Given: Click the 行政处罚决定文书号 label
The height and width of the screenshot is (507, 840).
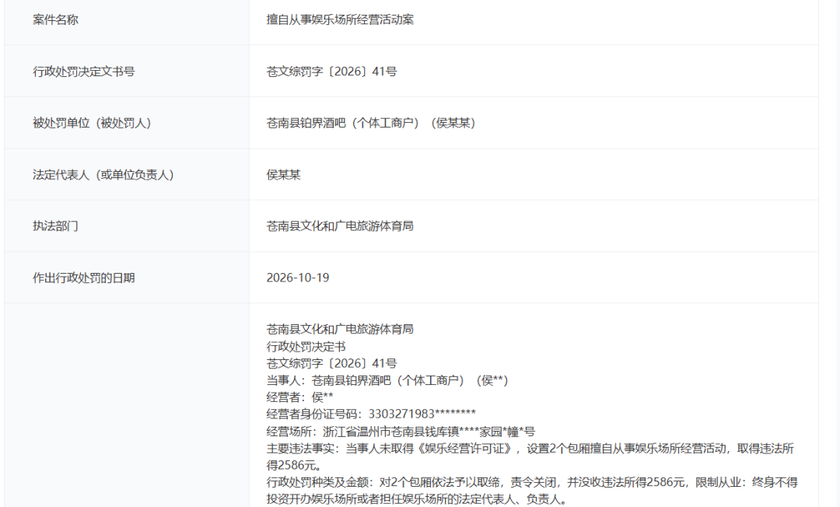Looking at the screenshot, I should [x=83, y=72].
